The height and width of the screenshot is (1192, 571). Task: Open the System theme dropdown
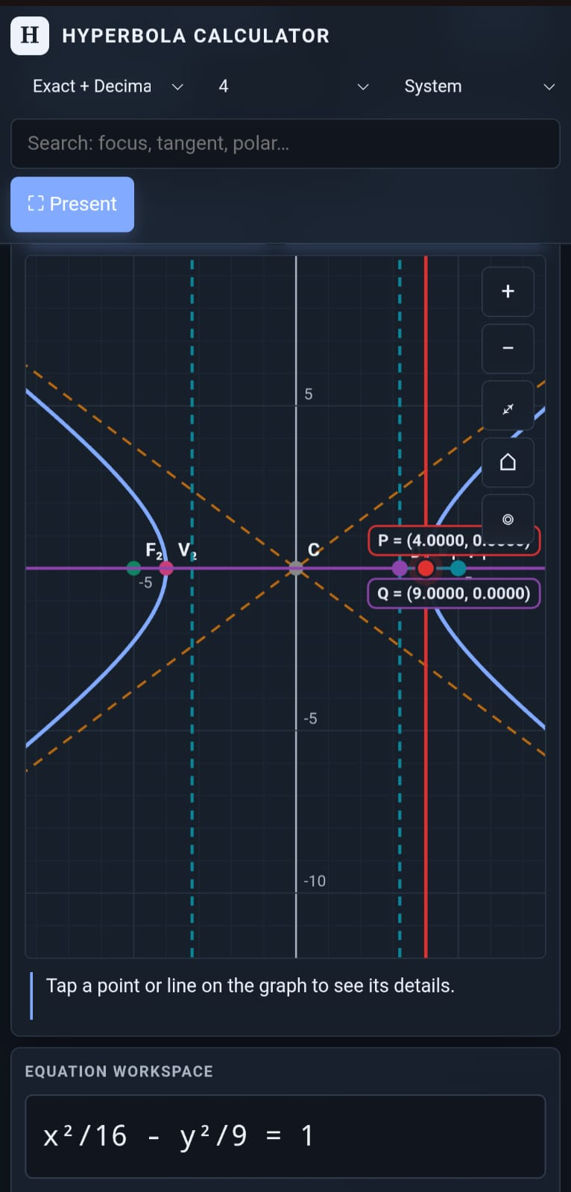479,86
